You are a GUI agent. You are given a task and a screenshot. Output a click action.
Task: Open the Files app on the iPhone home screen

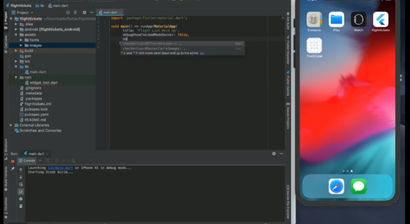[336, 20]
